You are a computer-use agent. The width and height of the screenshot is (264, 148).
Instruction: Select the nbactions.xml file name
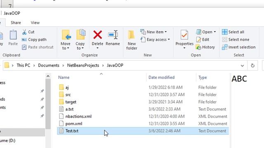(x=78, y=116)
